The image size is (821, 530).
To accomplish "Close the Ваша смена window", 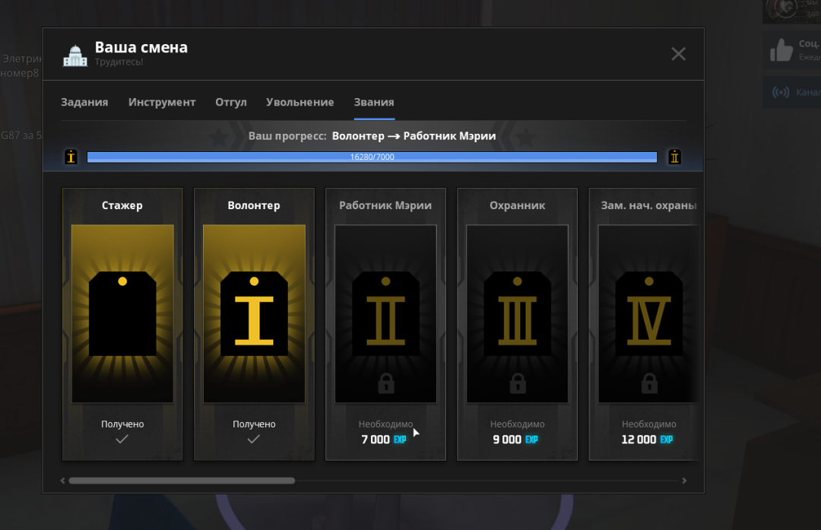I will coord(678,54).
